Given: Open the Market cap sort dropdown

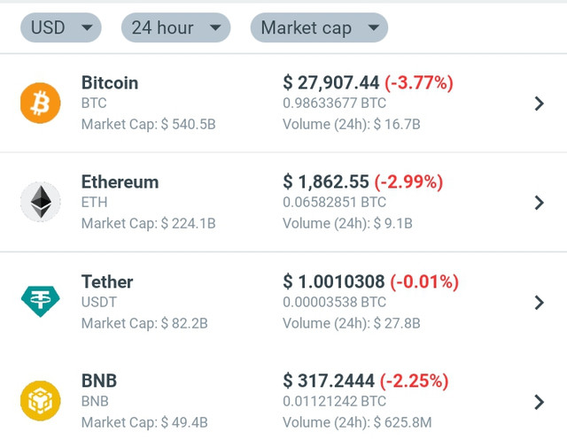Looking at the screenshot, I should pyautogui.click(x=319, y=27).
